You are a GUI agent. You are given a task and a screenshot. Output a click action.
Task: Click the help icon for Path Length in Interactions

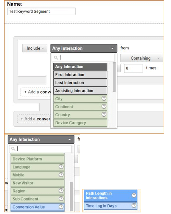[134, 195]
